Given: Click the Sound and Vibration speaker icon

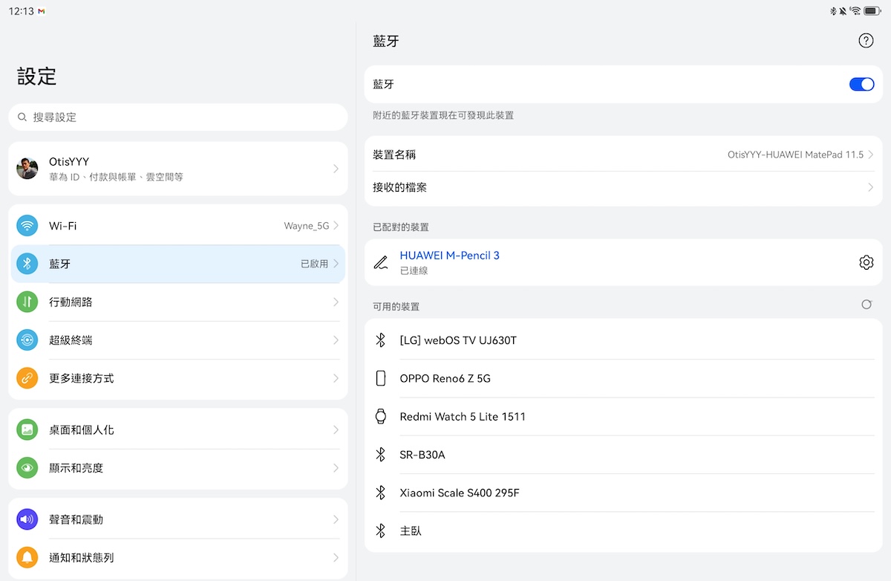Looking at the screenshot, I should point(27,519).
